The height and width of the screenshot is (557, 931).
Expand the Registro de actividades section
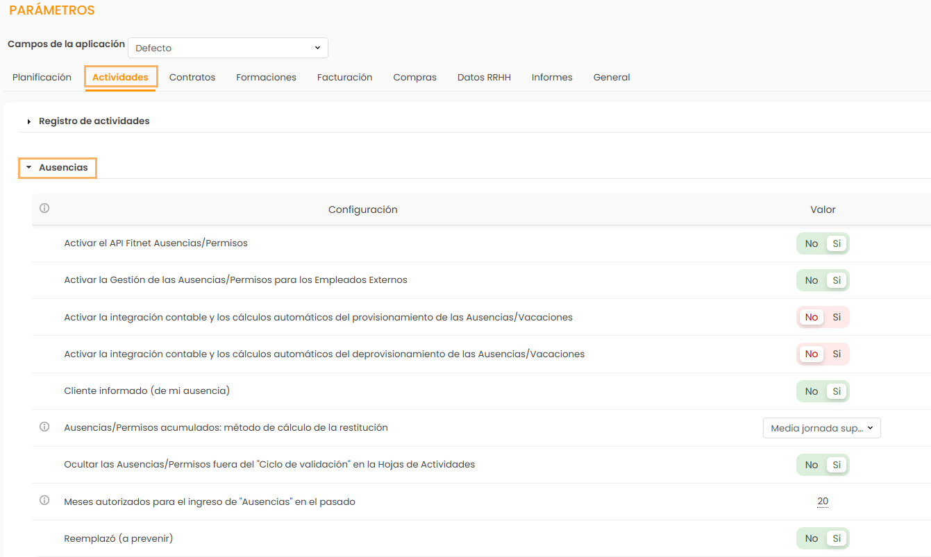pyautogui.click(x=94, y=121)
